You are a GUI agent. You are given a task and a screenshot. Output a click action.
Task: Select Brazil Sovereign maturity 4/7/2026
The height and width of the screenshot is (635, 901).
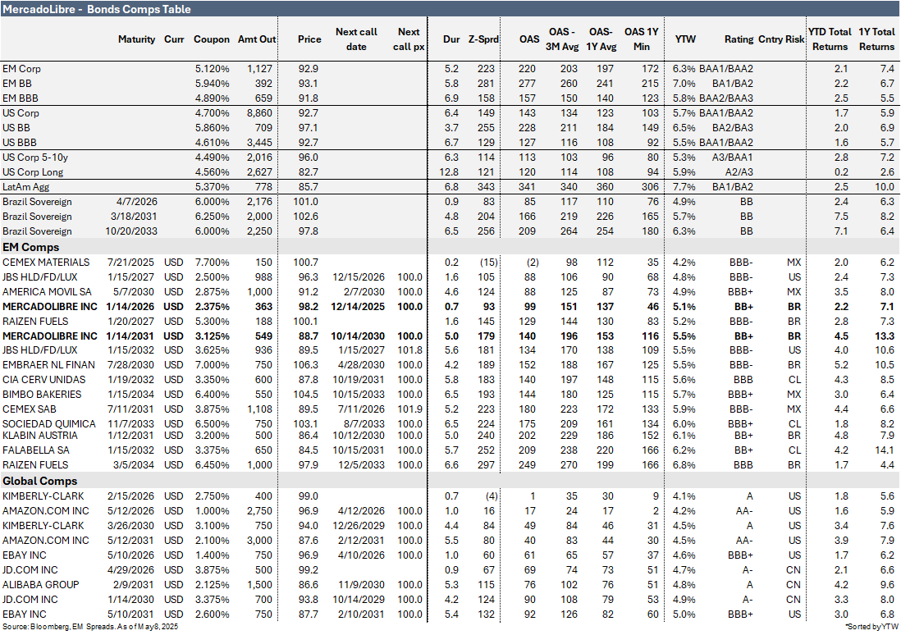point(136,202)
